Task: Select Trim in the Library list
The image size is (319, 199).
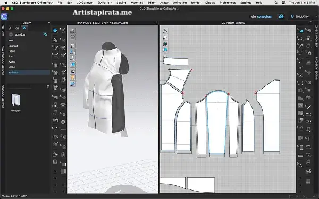Action: tap(11, 56)
